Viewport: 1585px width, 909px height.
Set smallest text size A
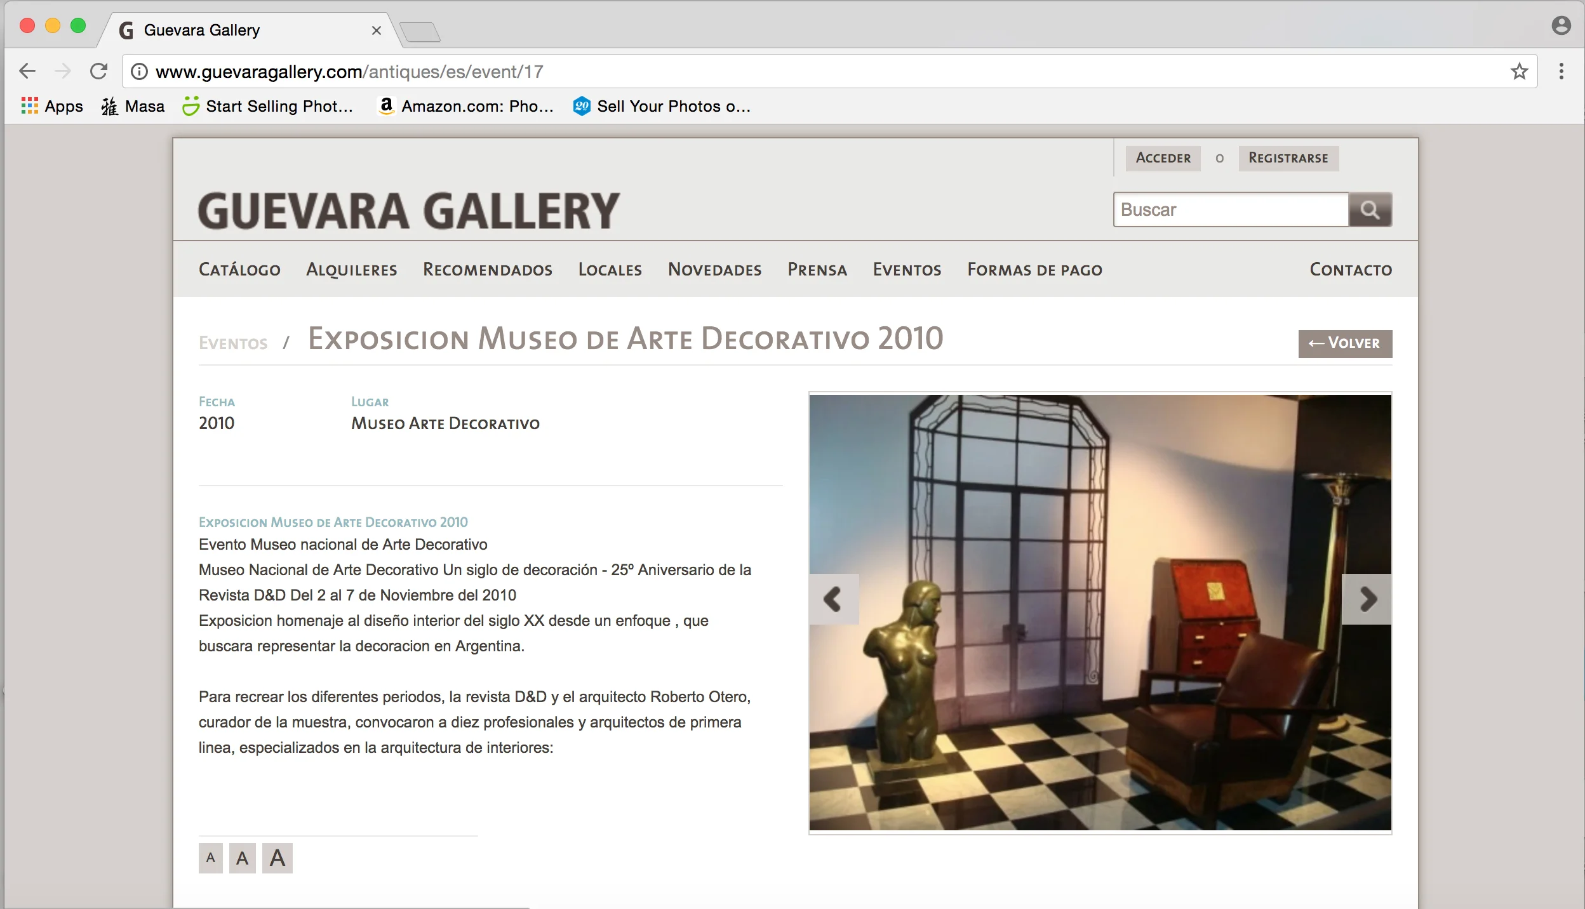(x=210, y=858)
